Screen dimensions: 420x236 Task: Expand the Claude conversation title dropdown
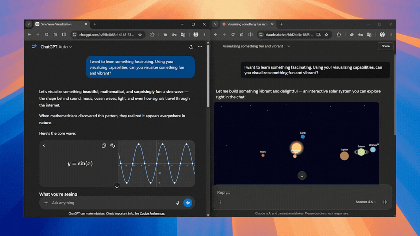coord(288,46)
